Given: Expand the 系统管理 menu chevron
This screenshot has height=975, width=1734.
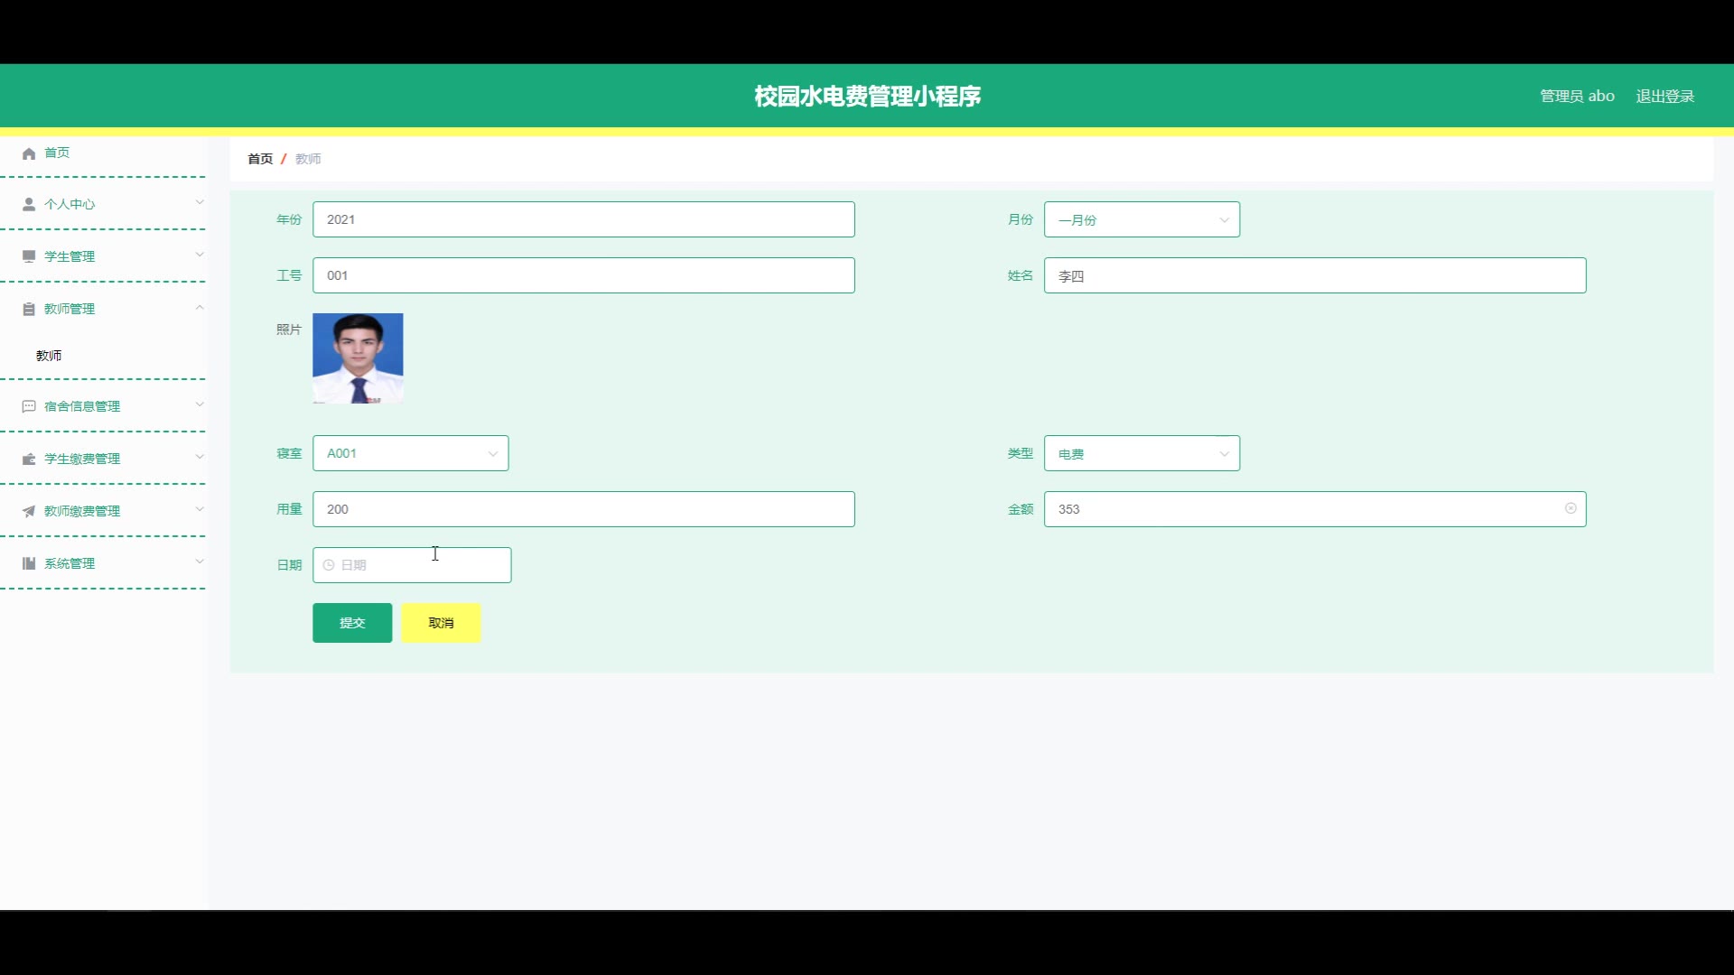Looking at the screenshot, I should click(x=200, y=562).
